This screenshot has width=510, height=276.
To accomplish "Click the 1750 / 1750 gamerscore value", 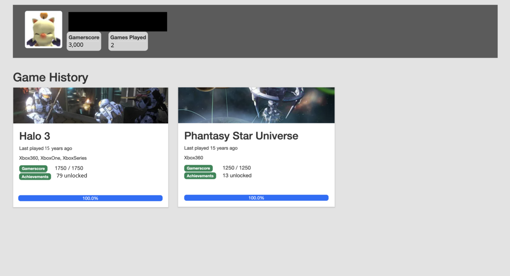I will point(69,168).
